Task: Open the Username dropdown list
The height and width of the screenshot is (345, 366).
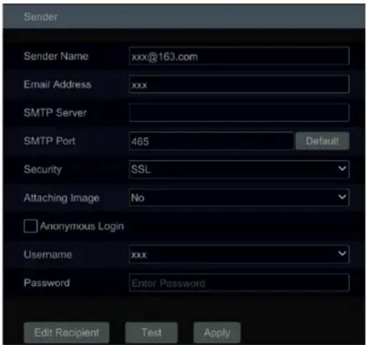Action: coord(239,254)
